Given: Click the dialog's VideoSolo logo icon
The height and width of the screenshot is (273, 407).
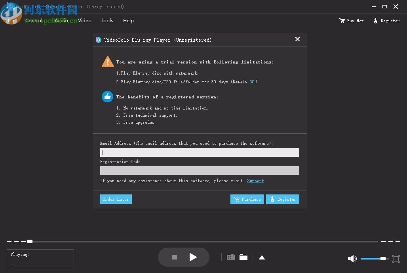Looking at the screenshot, I should 98,40.
